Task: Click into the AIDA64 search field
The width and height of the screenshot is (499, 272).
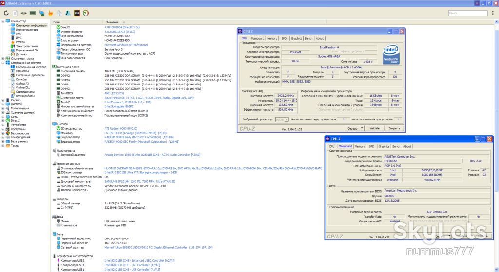Action: point(468,13)
